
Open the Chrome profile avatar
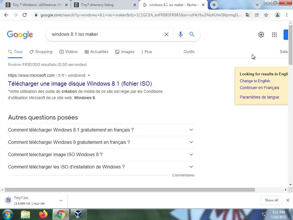[x=278, y=15]
